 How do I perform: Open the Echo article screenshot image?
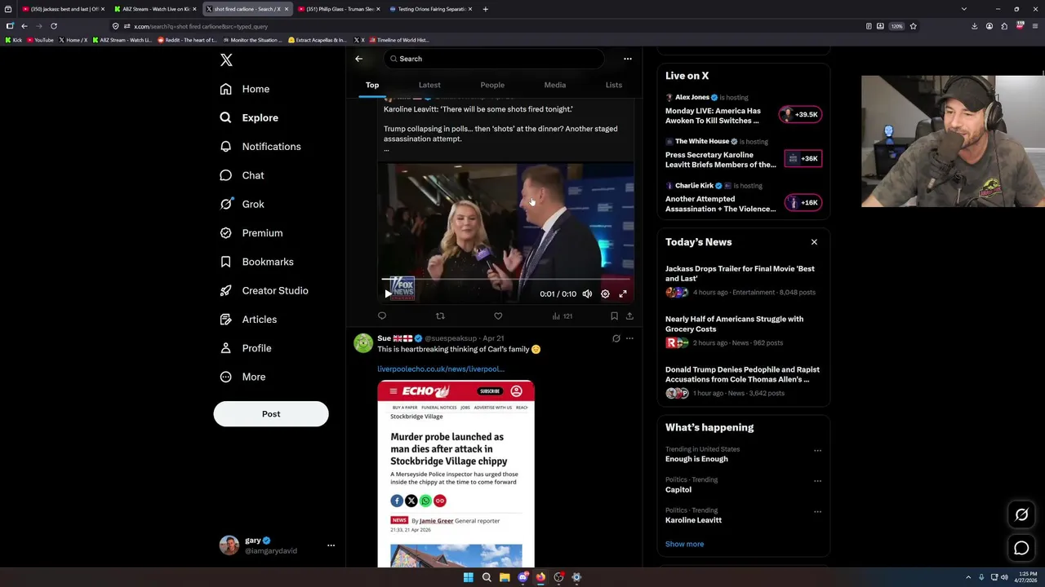pos(456,474)
